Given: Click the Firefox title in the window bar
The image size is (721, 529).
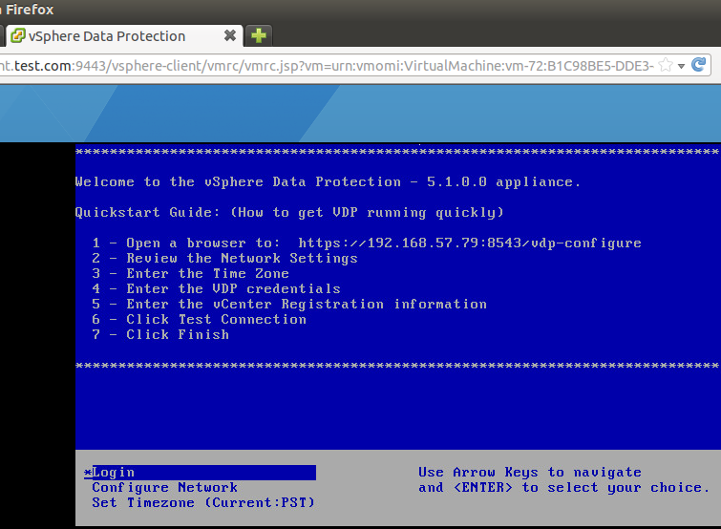Looking at the screenshot, I should tap(29, 10).
